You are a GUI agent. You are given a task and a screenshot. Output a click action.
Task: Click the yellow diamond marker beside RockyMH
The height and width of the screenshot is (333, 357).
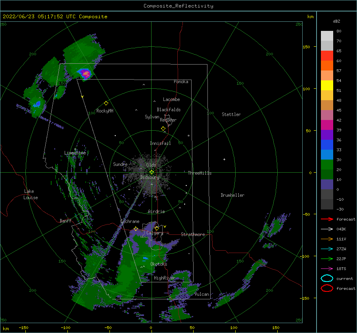[106, 103]
